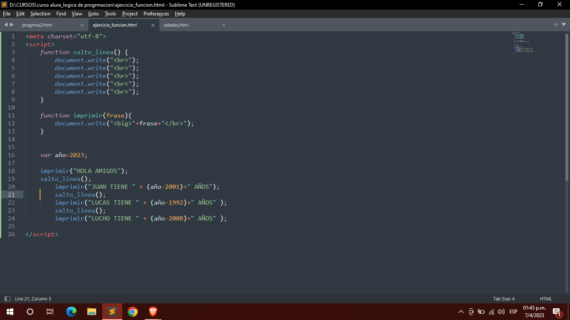Toggle the side bar icon in status bar
The image size is (570, 320).
tap(7, 299)
